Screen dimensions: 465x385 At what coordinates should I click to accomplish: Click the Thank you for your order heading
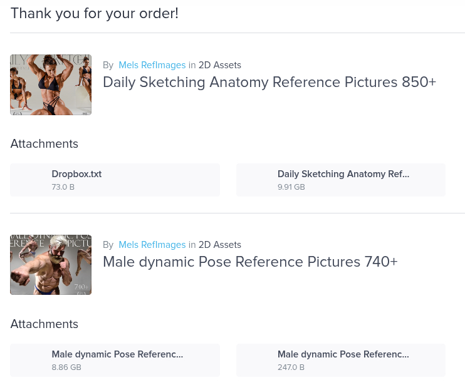point(95,13)
